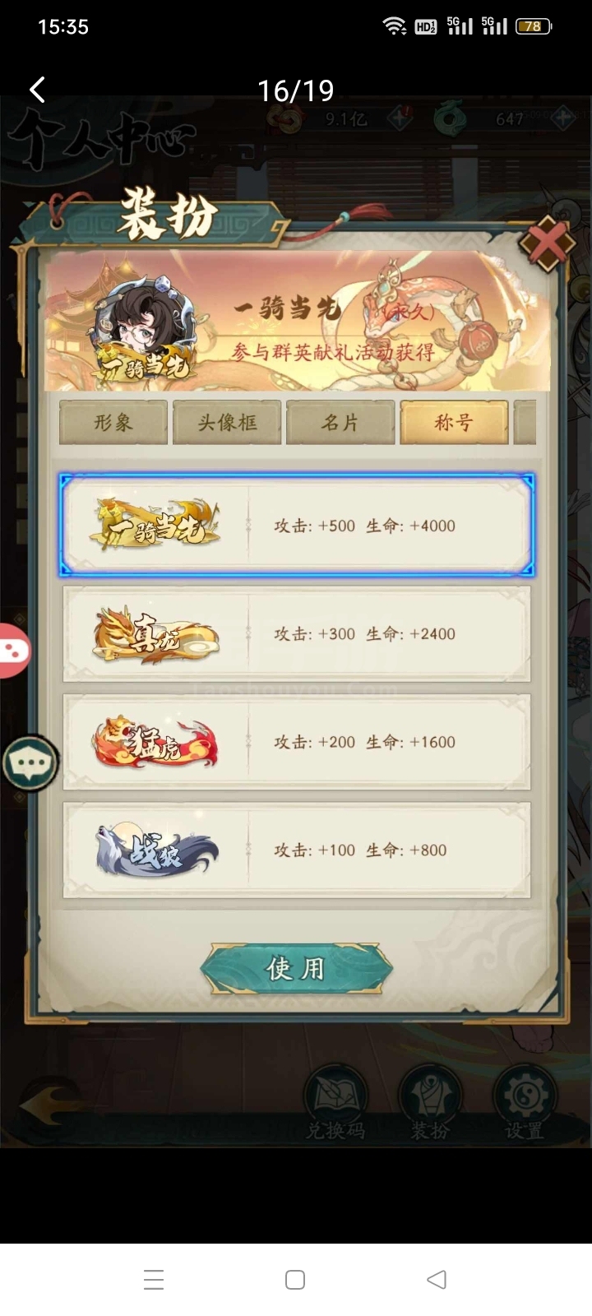
Task: Select the 称号 tab
Action: [454, 423]
